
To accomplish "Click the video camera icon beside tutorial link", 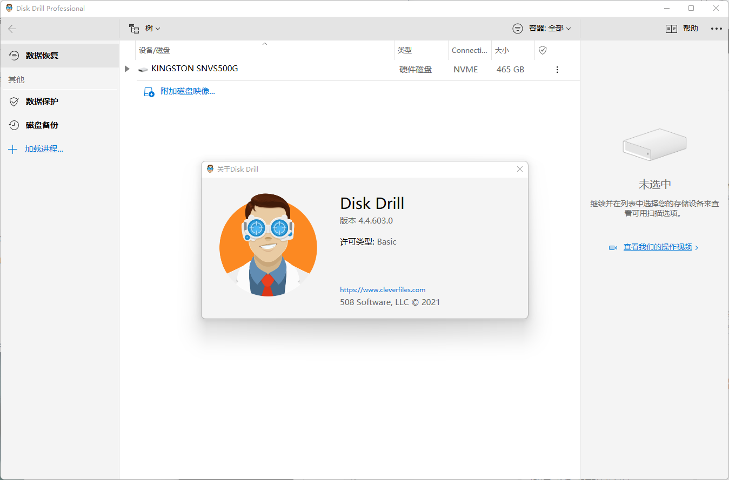I will pyautogui.click(x=613, y=248).
